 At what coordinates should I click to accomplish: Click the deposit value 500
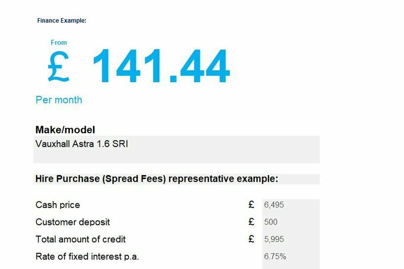click(271, 222)
